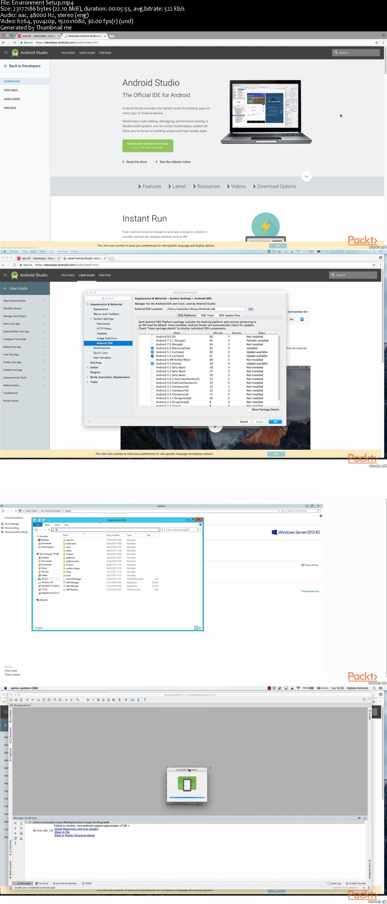This screenshot has height=904, width=387.
Task: Expand the Build, Execution, Deployment node
Action: coord(88,377)
